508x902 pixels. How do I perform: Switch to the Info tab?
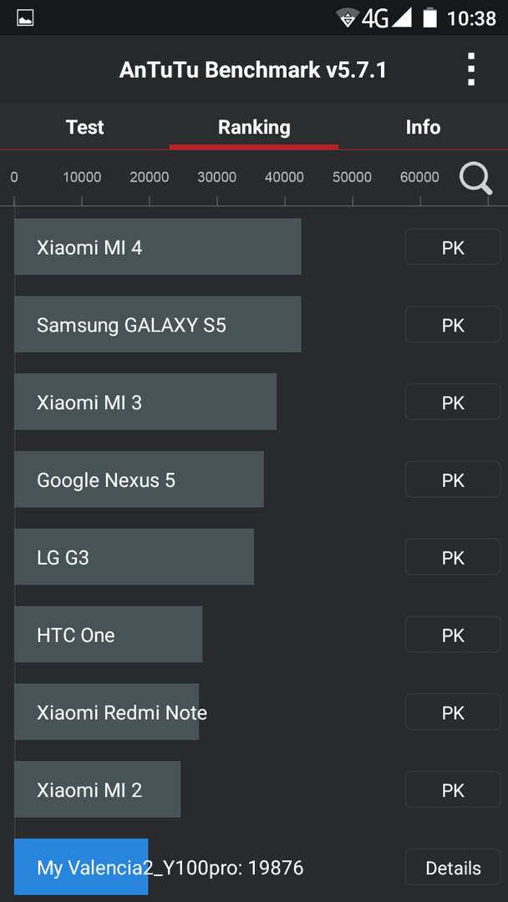[x=423, y=127]
